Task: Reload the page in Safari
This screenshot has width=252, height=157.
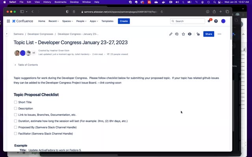Action: point(162,12)
